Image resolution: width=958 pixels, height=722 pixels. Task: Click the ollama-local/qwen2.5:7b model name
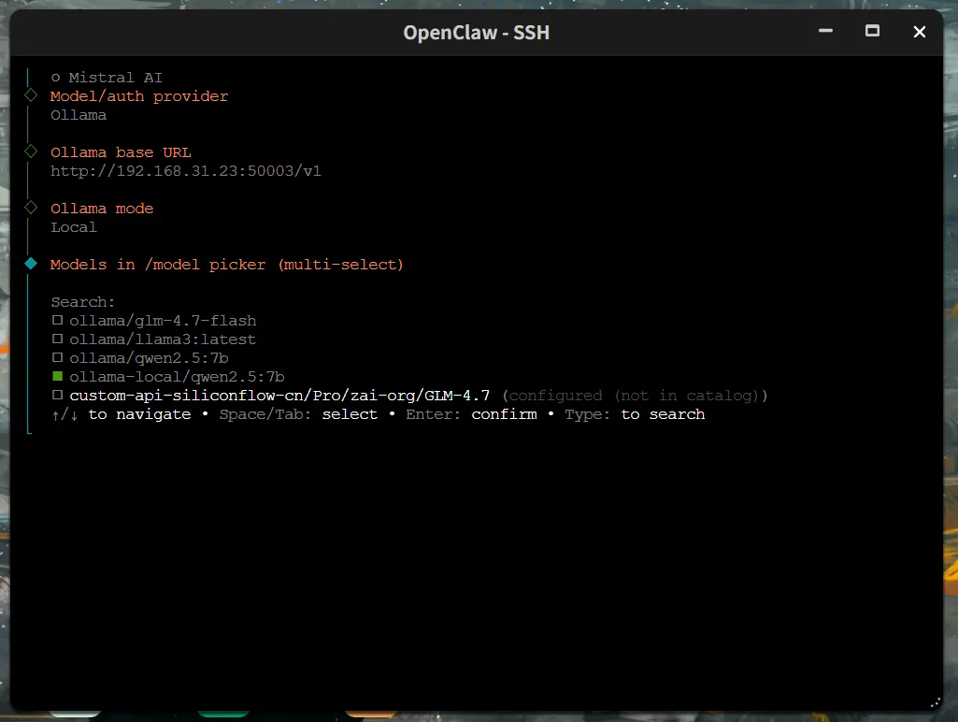[177, 377]
